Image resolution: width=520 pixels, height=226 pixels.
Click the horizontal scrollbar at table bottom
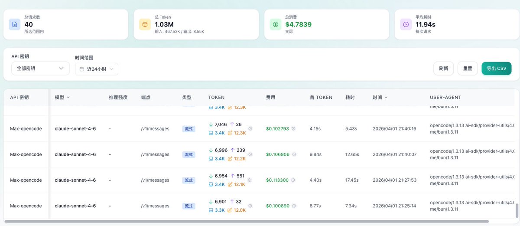(246, 222)
